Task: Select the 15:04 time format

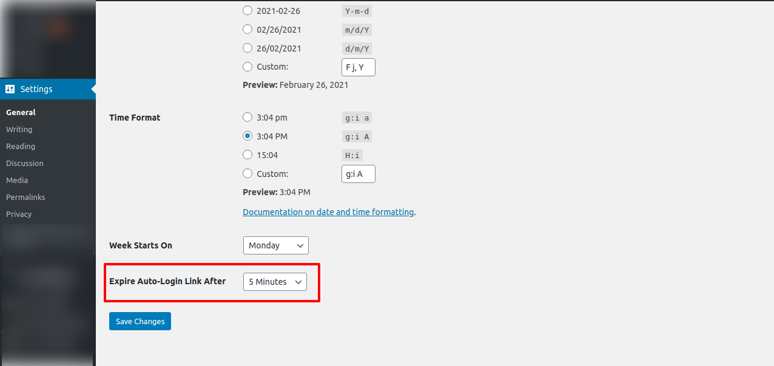Action: (x=247, y=155)
